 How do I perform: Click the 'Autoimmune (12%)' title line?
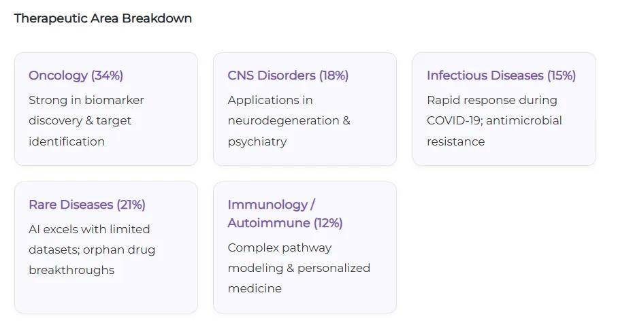click(285, 223)
